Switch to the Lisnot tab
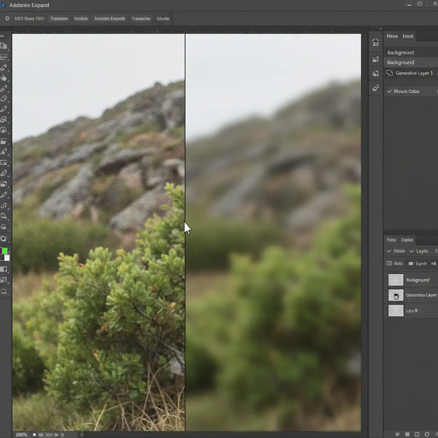Image resolution: width=438 pixels, height=438 pixels. pos(408,36)
